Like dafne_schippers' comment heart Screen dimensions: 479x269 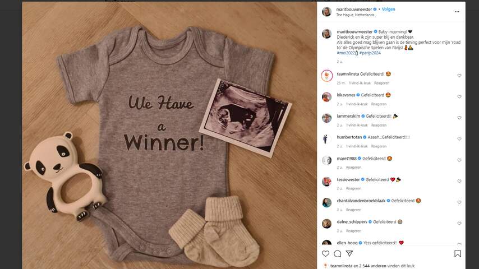459,224
